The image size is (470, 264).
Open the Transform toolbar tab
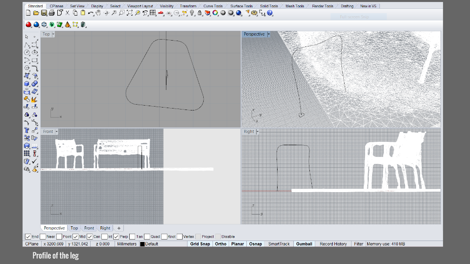click(x=188, y=6)
